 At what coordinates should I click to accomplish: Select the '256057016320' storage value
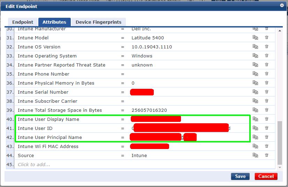[x=149, y=110]
